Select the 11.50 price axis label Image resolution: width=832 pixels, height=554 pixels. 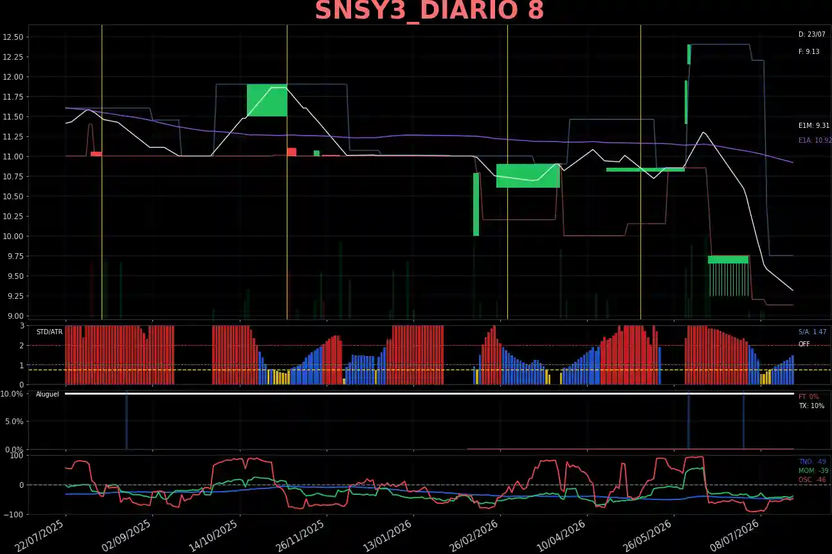click(x=14, y=117)
